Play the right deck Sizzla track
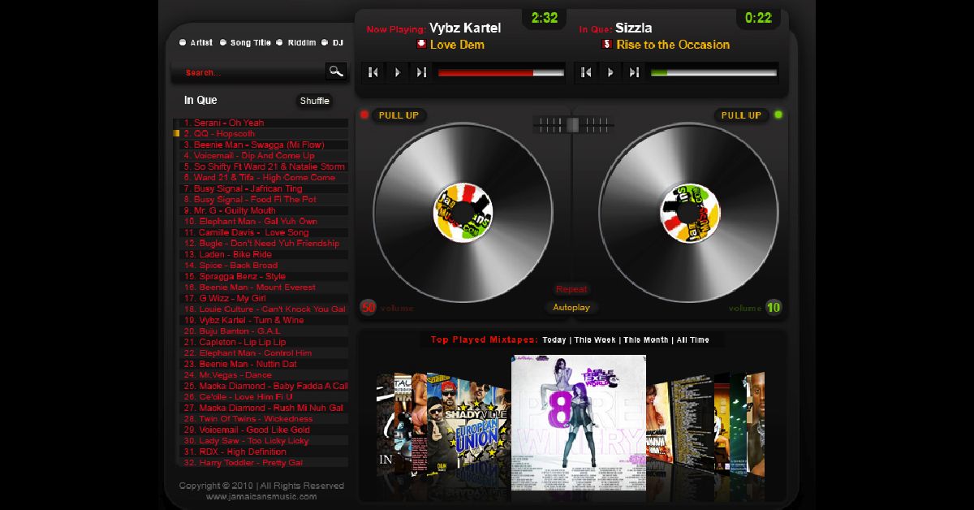Screen dimensions: 974x510 [x=610, y=72]
